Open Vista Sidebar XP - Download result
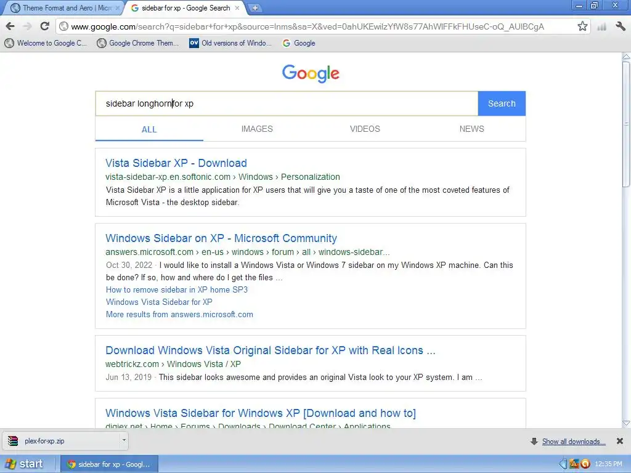The height and width of the screenshot is (473, 631). pos(176,163)
